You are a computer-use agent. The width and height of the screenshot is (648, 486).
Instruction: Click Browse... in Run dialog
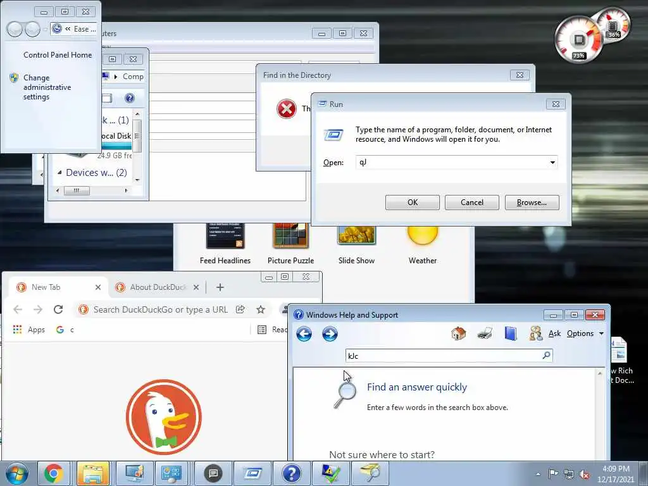532,202
